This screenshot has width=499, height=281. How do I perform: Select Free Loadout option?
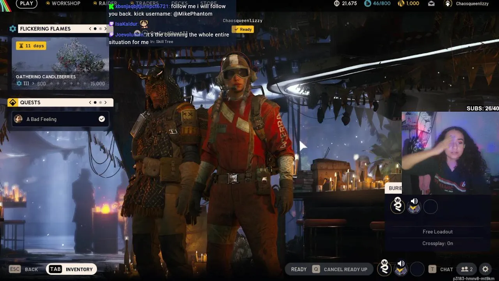[437, 232]
